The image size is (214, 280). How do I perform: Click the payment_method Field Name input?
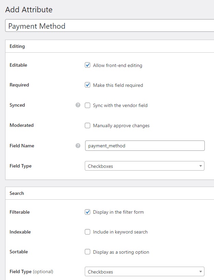point(144,145)
